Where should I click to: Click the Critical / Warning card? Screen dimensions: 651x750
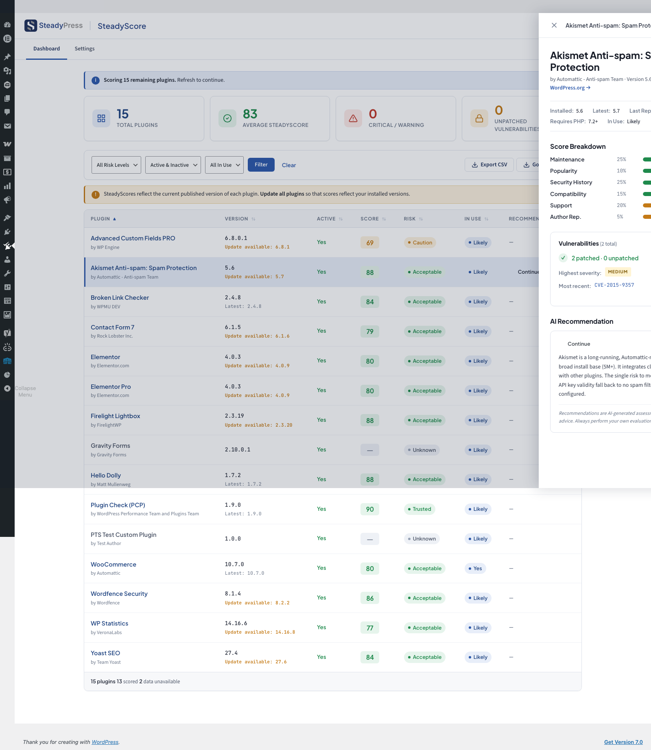pos(396,119)
